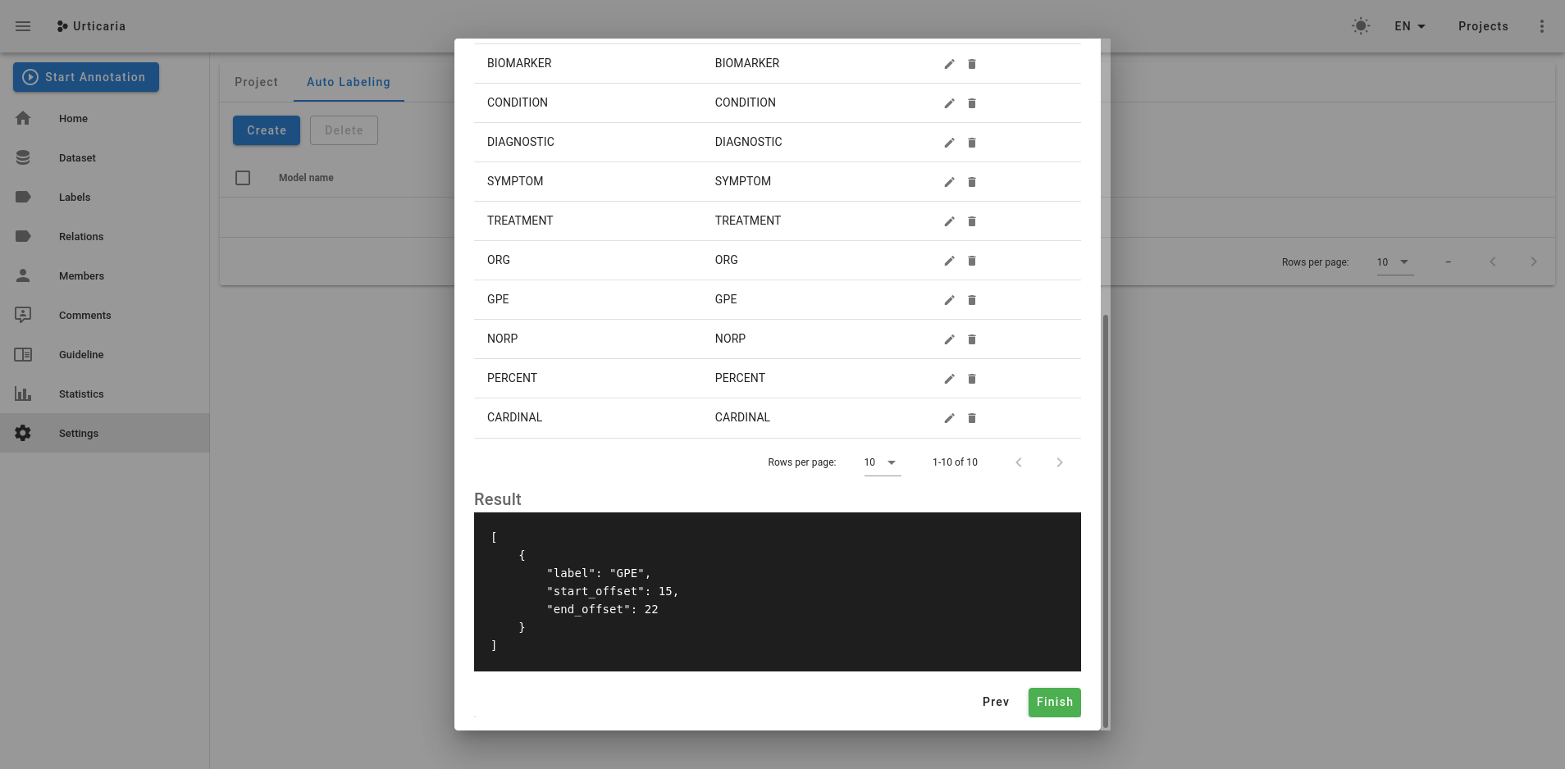Viewport: 1565px width, 769px height.
Task: Open the vertical three-dot options menu
Action: coord(1542,26)
